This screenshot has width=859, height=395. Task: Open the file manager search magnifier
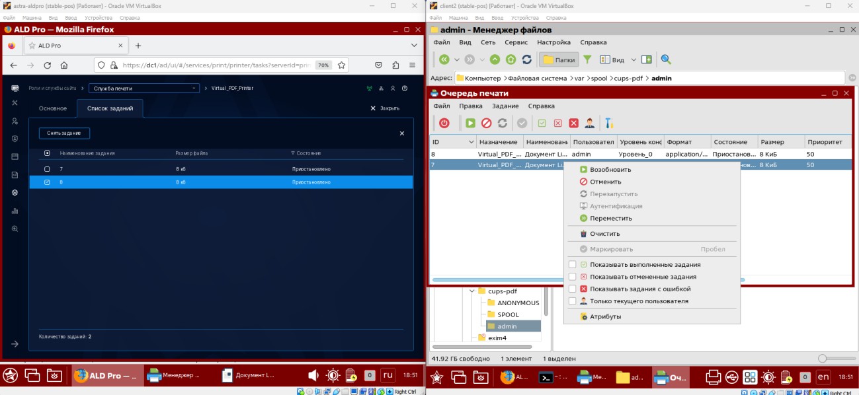pos(666,59)
